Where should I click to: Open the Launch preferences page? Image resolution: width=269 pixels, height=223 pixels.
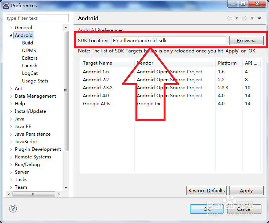click(30, 66)
